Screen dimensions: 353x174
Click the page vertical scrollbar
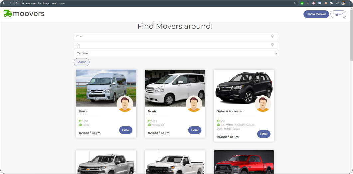pyautogui.click(x=351, y=34)
